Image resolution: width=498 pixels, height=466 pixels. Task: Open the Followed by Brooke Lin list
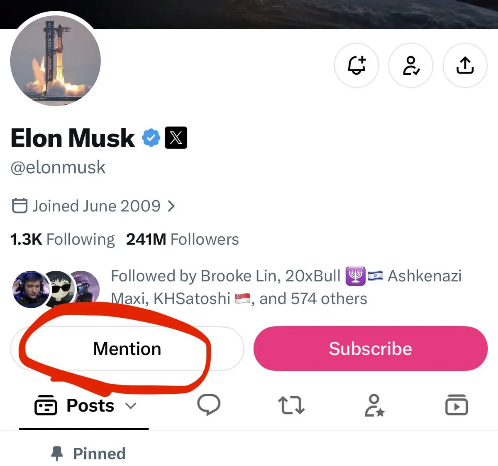pyautogui.click(x=286, y=287)
